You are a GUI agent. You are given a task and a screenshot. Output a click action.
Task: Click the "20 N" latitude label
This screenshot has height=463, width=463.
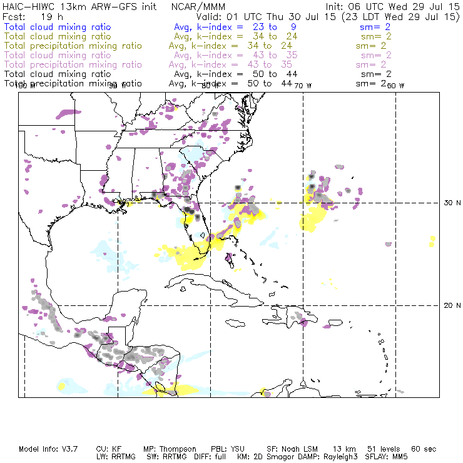click(x=452, y=305)
